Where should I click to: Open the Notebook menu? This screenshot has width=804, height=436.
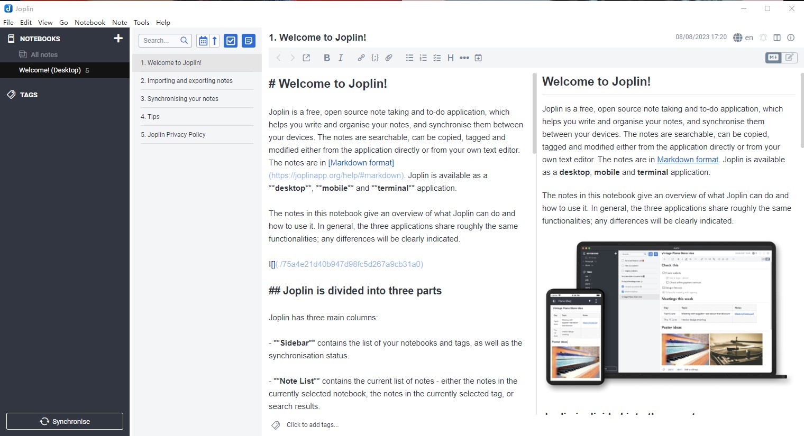coord(90,23)
